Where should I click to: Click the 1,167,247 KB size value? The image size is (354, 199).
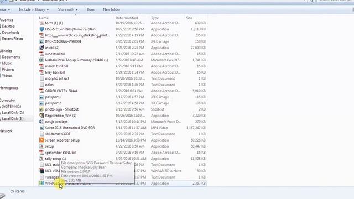click(x=196, y=128)
